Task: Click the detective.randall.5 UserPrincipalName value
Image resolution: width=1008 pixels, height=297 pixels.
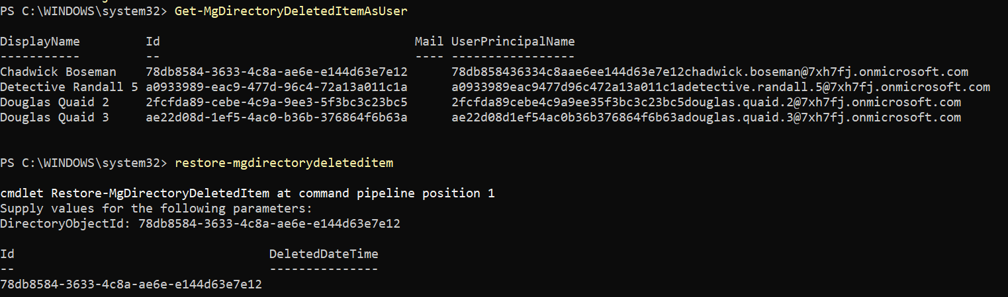Action: [720, 87]
